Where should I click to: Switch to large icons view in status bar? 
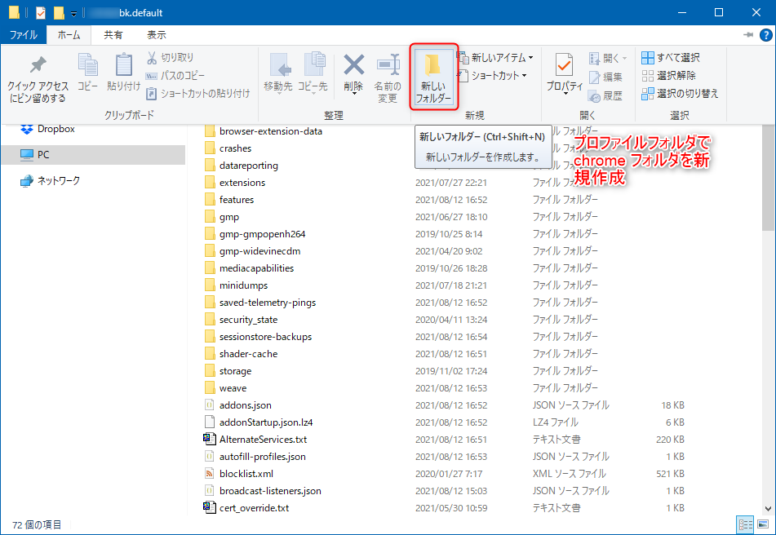pos(764,523)
